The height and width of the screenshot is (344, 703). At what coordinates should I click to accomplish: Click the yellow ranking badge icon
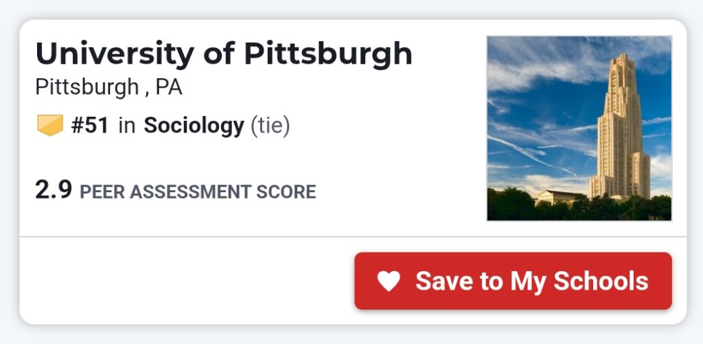point(49,126)
